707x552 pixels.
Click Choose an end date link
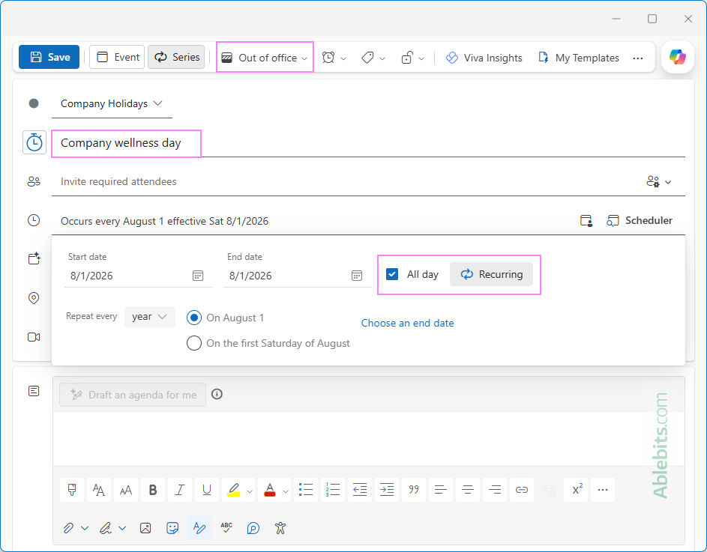tap(408, 323)
